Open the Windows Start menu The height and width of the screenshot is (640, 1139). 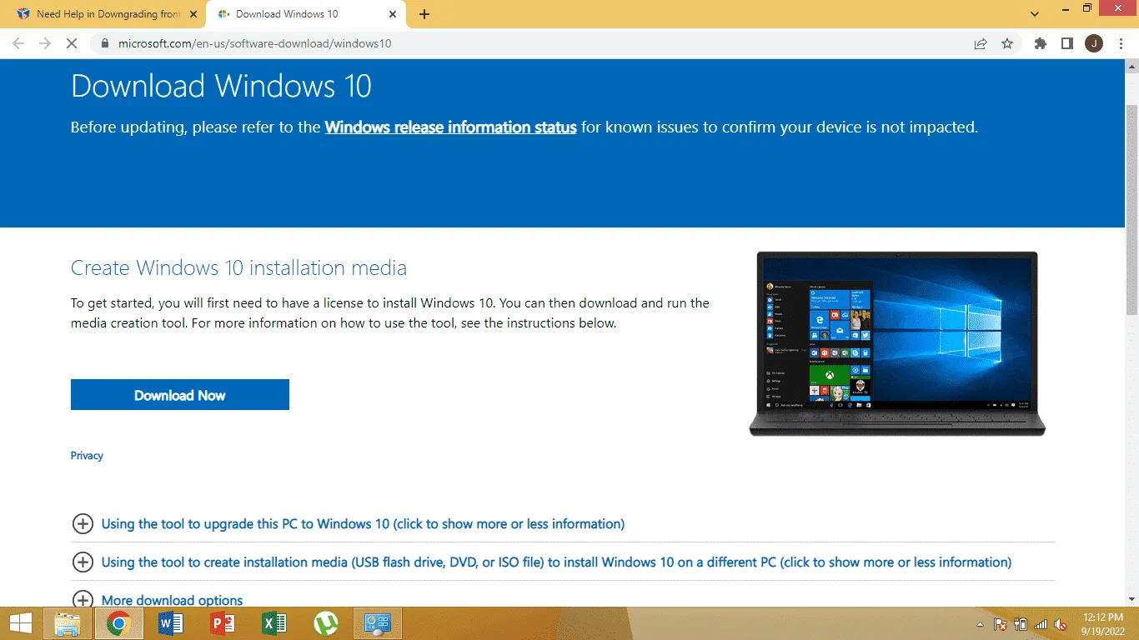pos(21,623)
